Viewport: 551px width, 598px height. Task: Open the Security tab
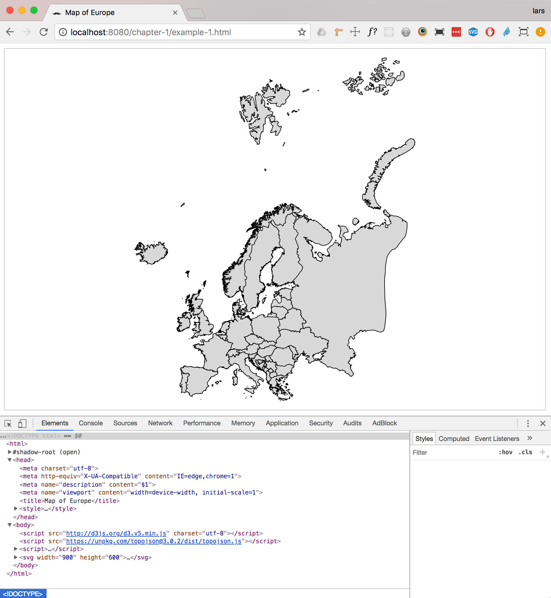(x=321, y=423)
